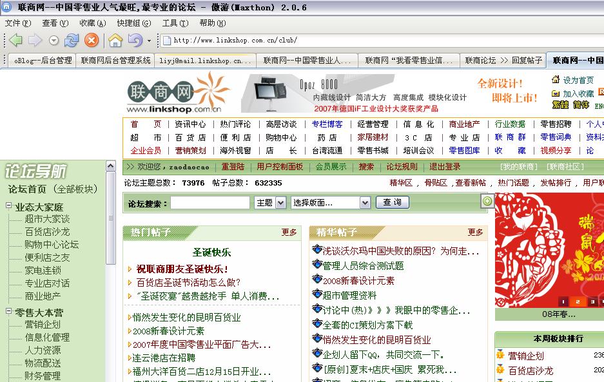Open 信息化管理 in forum tree
Image resolution: width=604 pixels, height=382 pixels.
tap(47, 338)
